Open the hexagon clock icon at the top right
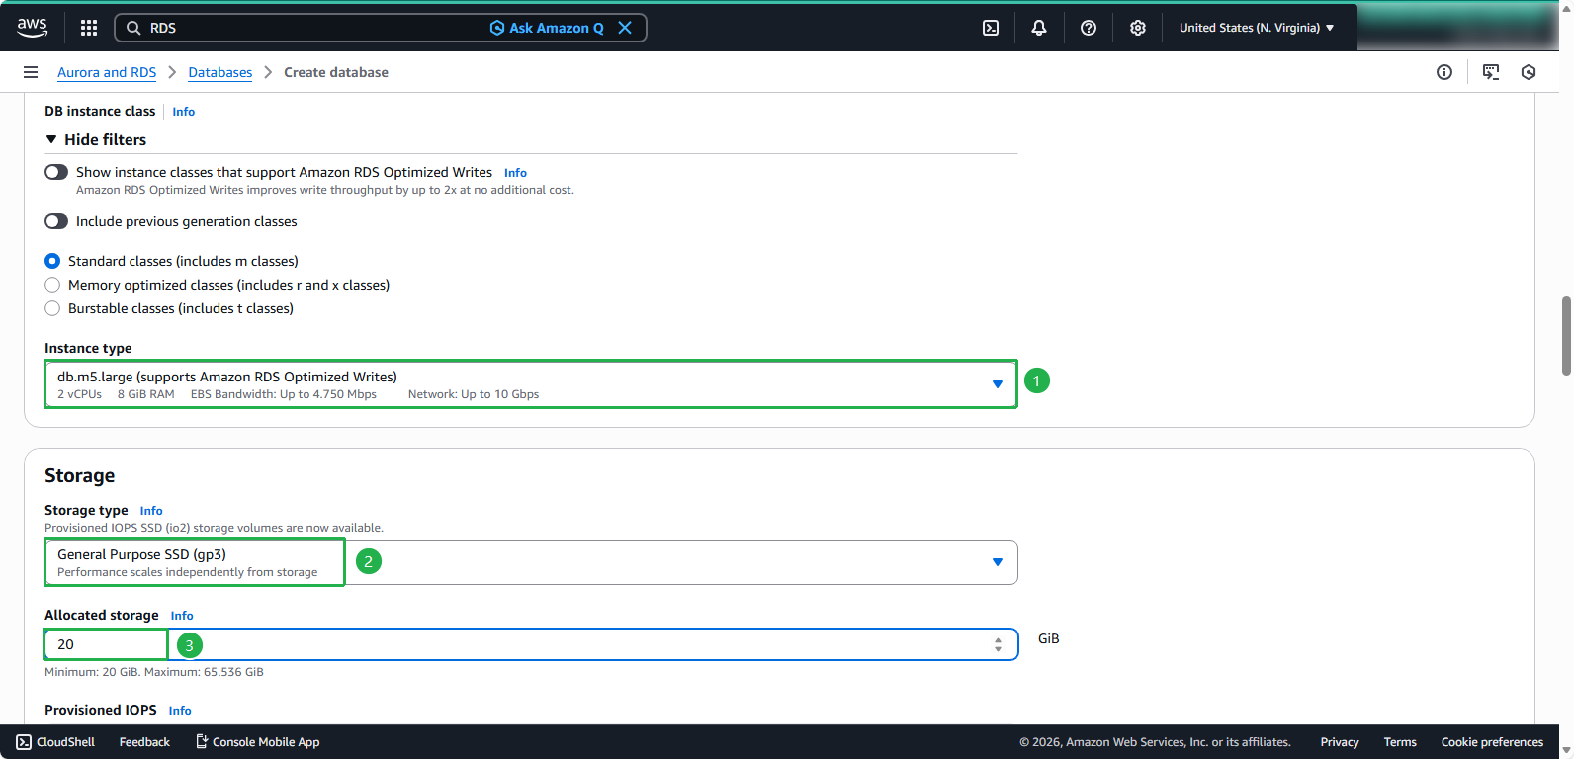This screenshot has width=1574, height=759. pos(1529,72)
